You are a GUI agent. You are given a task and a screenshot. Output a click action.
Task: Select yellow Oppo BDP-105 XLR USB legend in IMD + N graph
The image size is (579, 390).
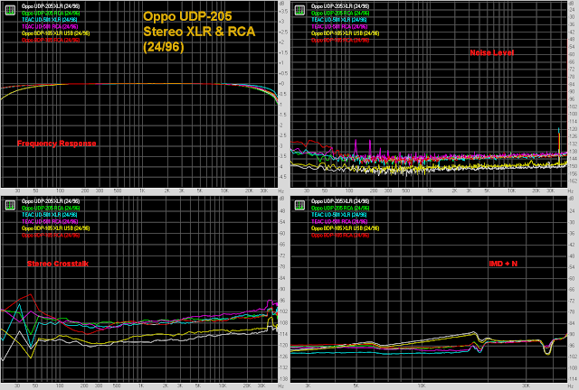345,228
